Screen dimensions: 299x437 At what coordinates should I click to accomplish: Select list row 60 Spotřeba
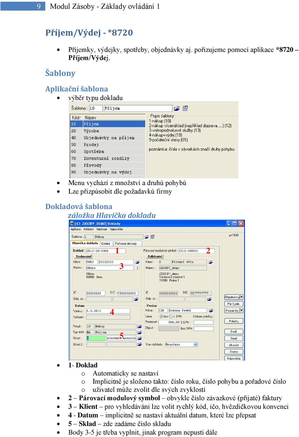pyautogui.click(x=108, y=152)
